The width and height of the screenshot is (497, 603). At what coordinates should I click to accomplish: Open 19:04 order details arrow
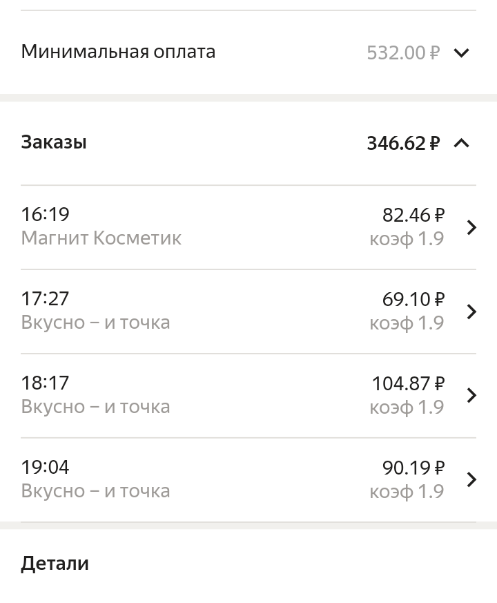[471, 479]
